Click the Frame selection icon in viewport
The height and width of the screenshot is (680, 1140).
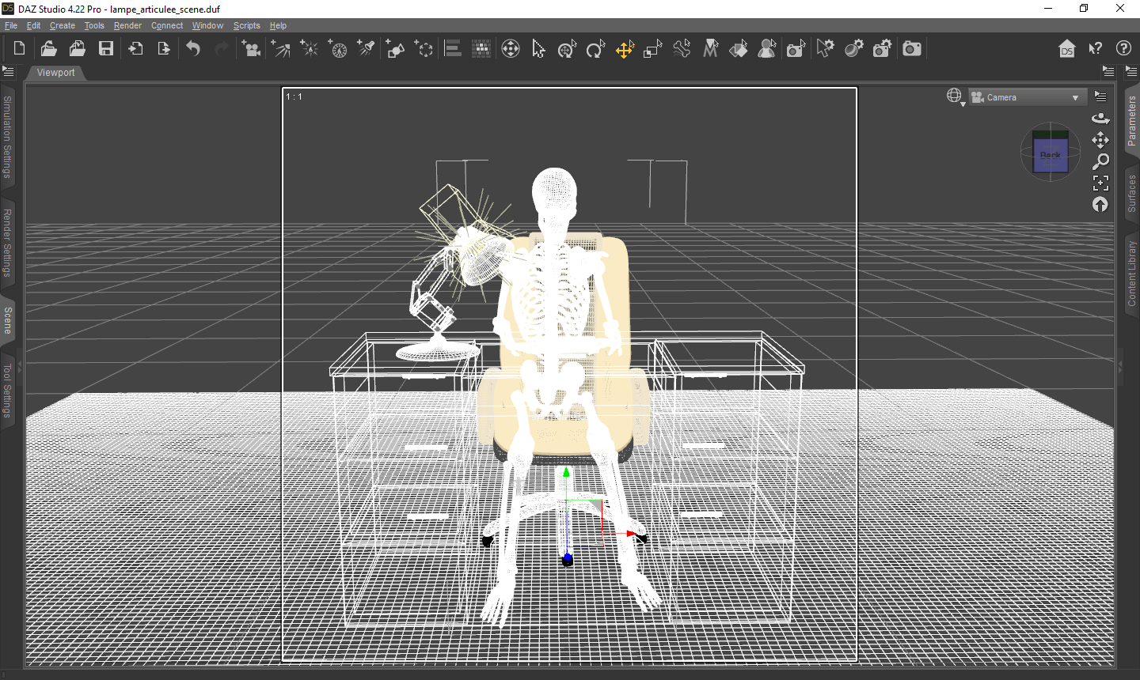[x=1100, y=183]
